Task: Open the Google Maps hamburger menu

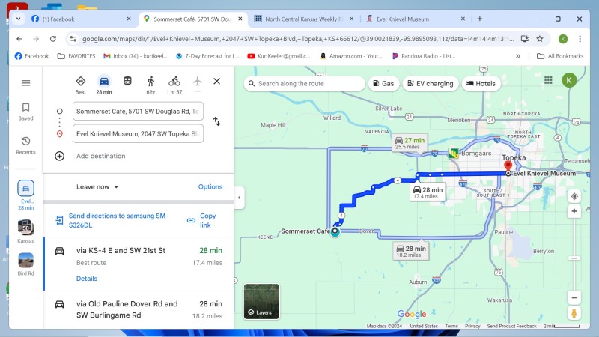Action: pyautogui.click(x=25, y=83)
